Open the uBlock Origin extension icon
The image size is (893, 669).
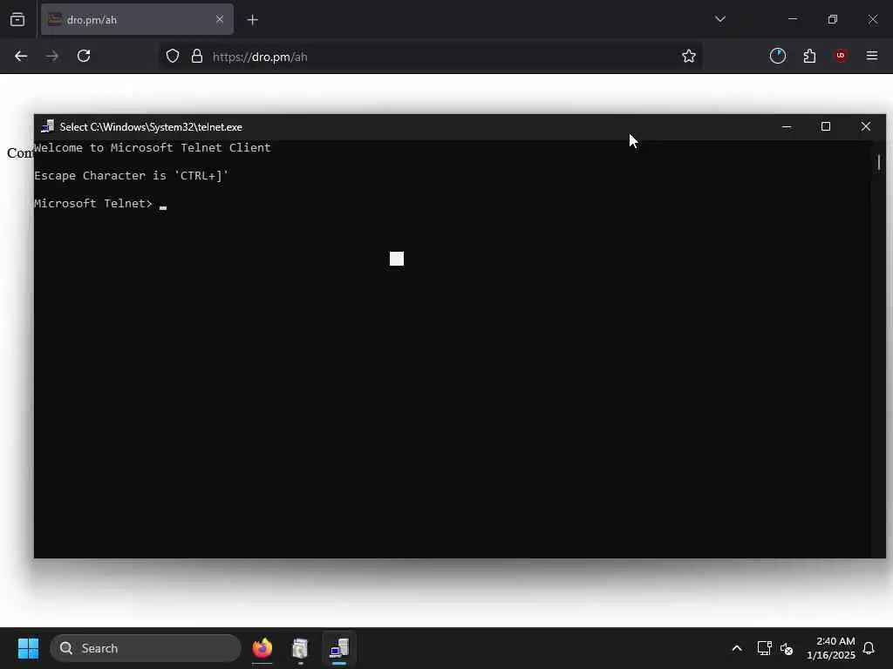pos(841,56)
